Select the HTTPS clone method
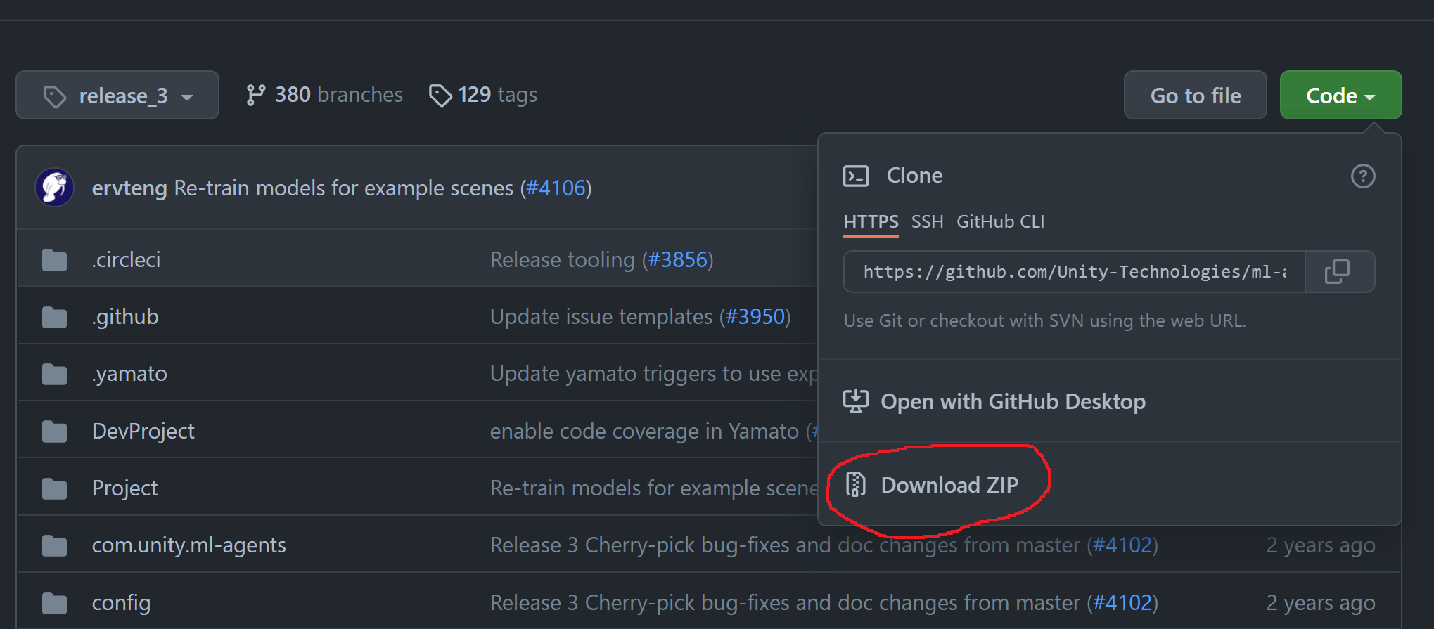1434x629 pixels. [870, 221]
